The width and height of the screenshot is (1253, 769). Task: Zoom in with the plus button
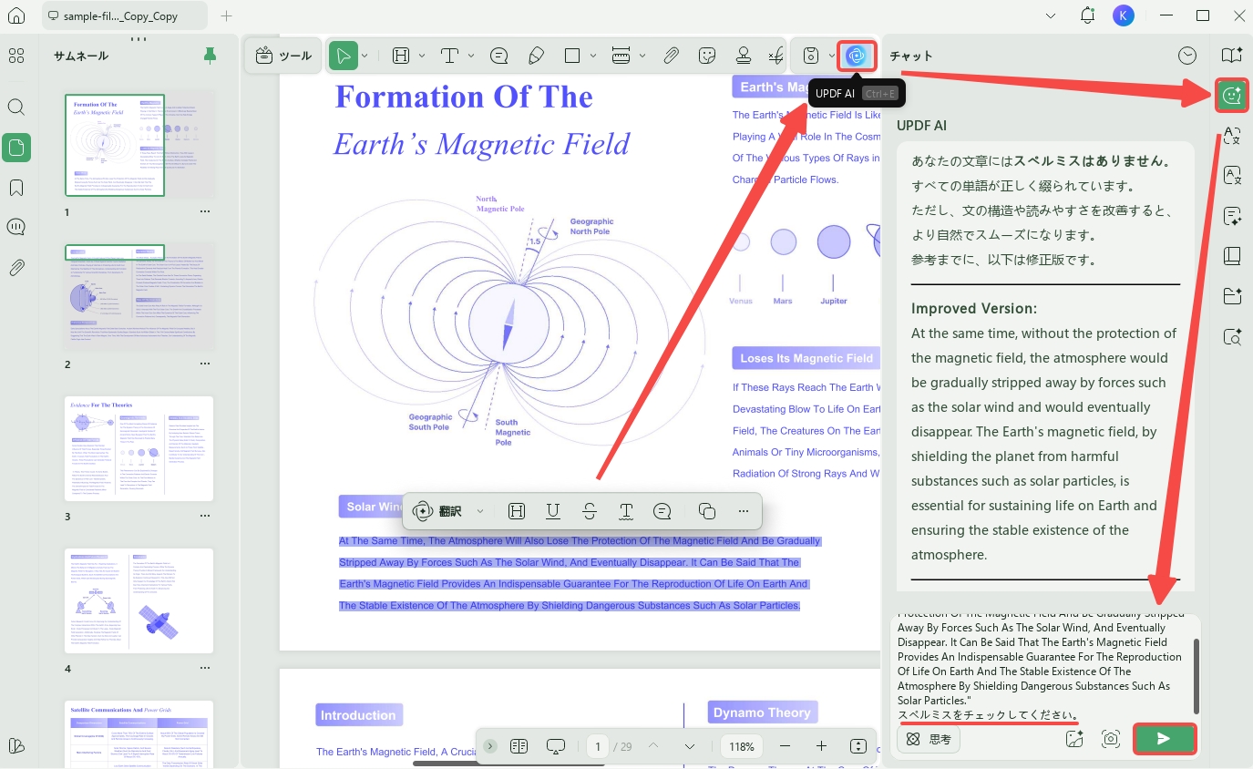pyautogui.click(x=821, y=746)
